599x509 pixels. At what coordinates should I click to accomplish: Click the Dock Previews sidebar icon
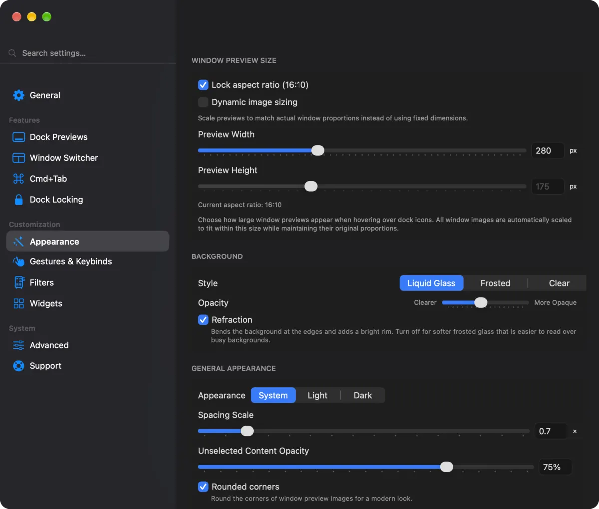(x=19, y=137)
